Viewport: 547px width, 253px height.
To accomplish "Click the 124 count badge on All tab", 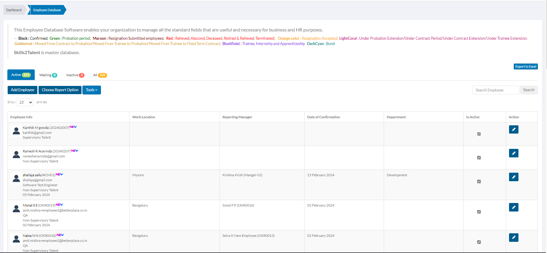I will click(x=102, y=75).
